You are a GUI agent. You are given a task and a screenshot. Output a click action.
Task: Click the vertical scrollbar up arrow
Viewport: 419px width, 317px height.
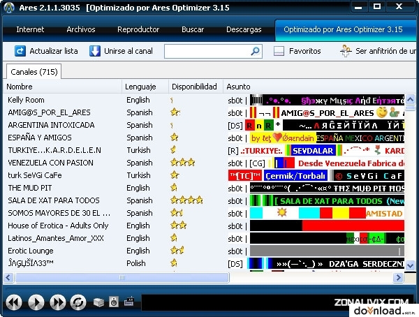click(410, 100)
